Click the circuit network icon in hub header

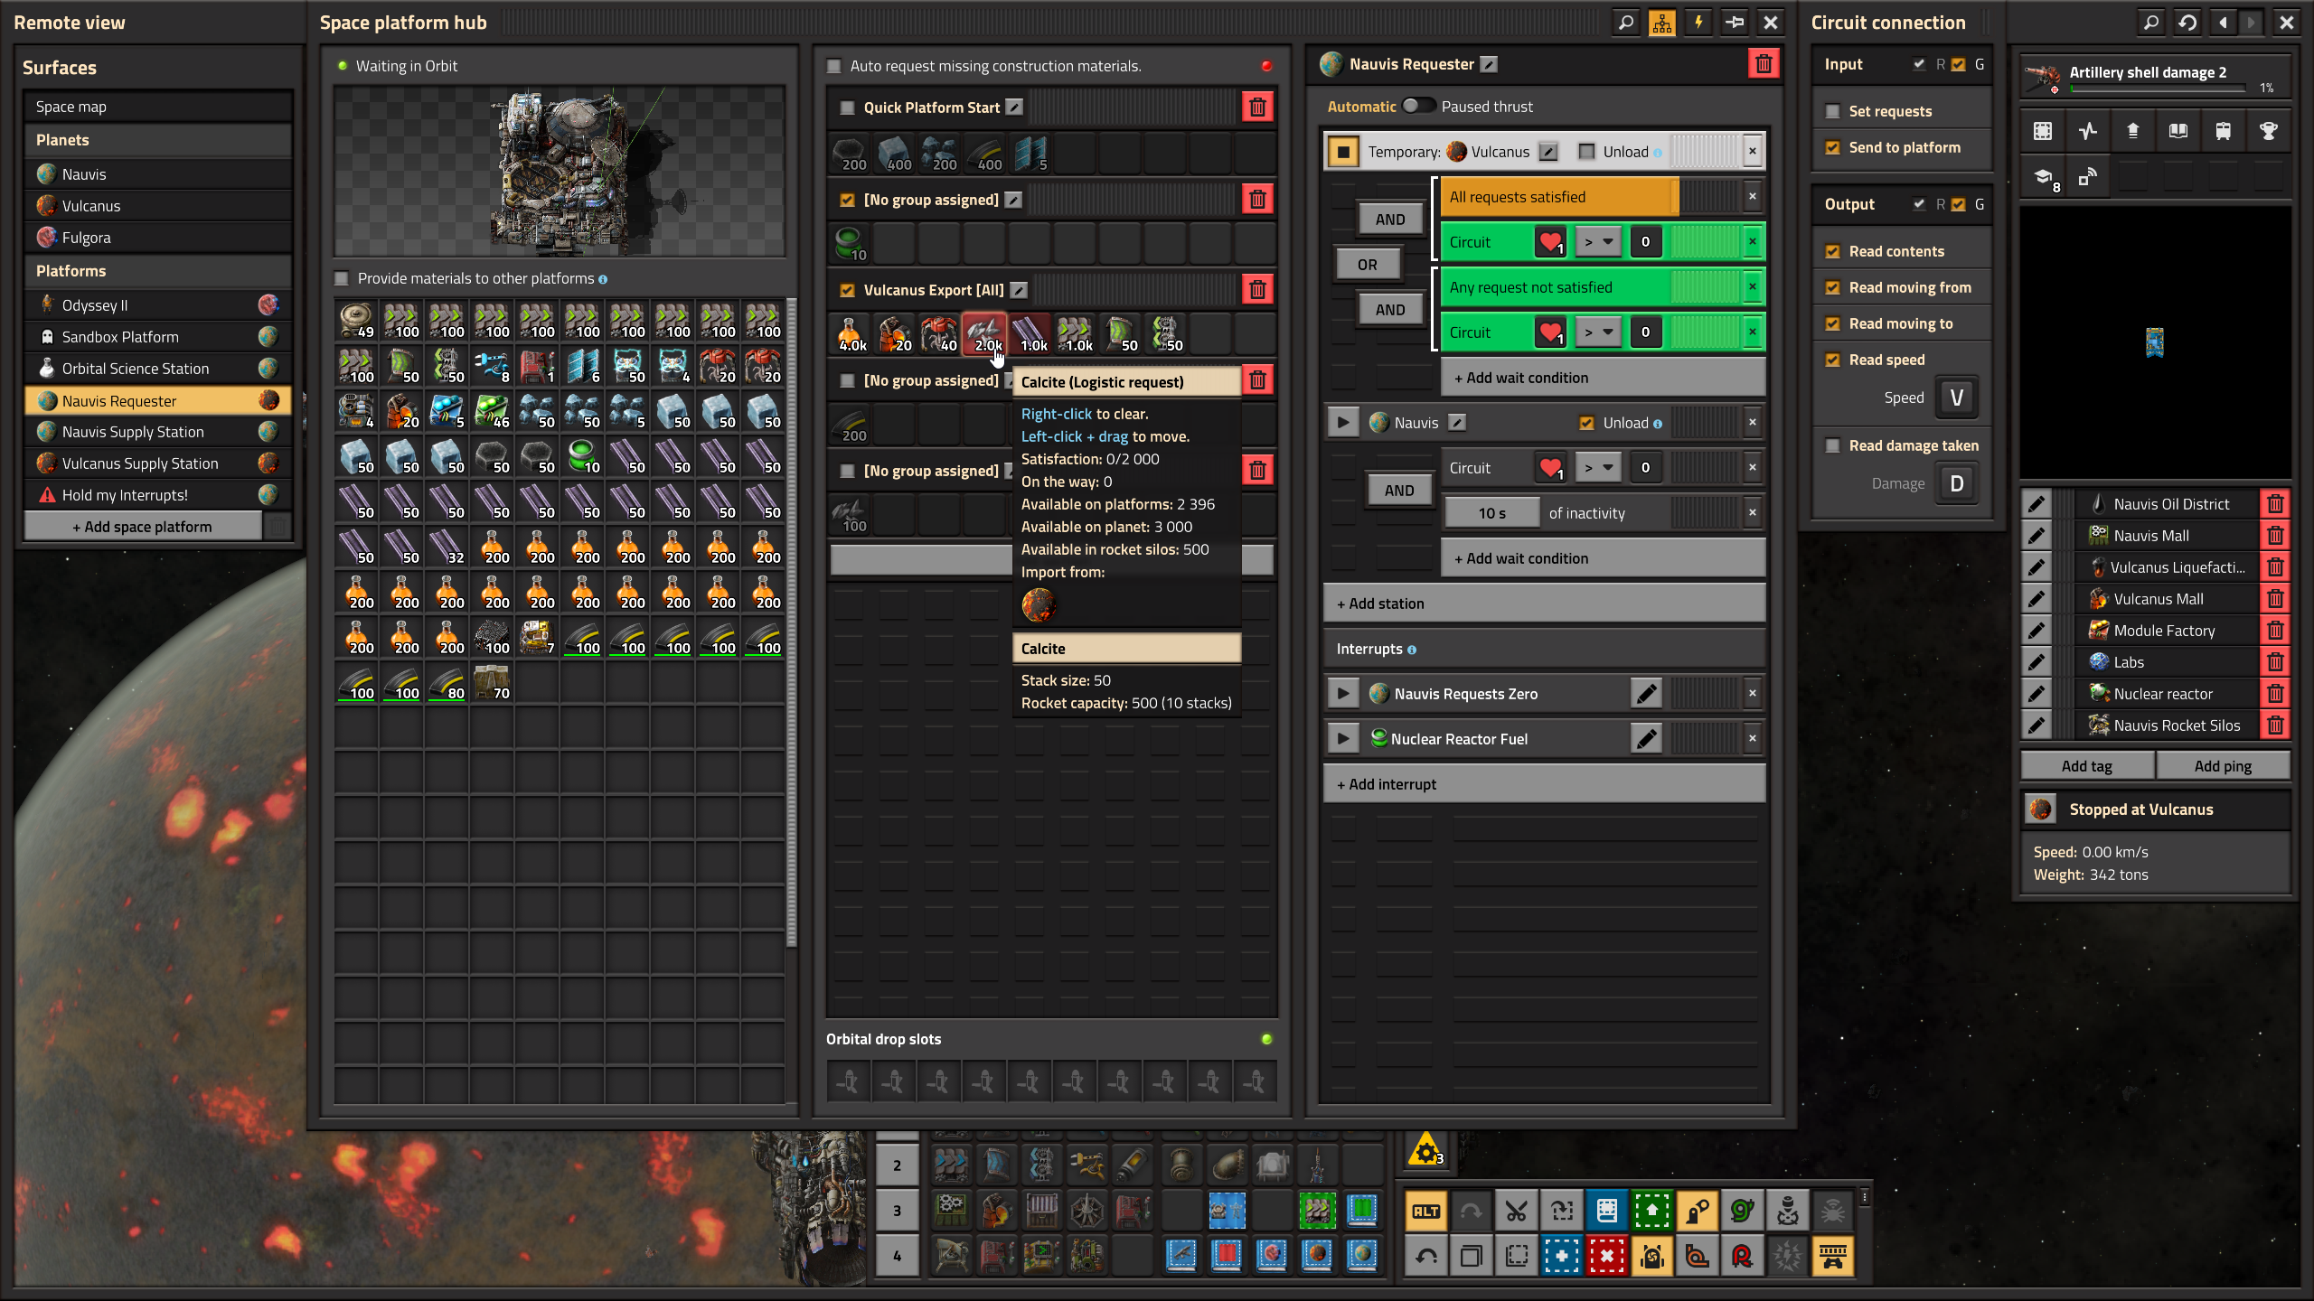[x=1662, y=23]
